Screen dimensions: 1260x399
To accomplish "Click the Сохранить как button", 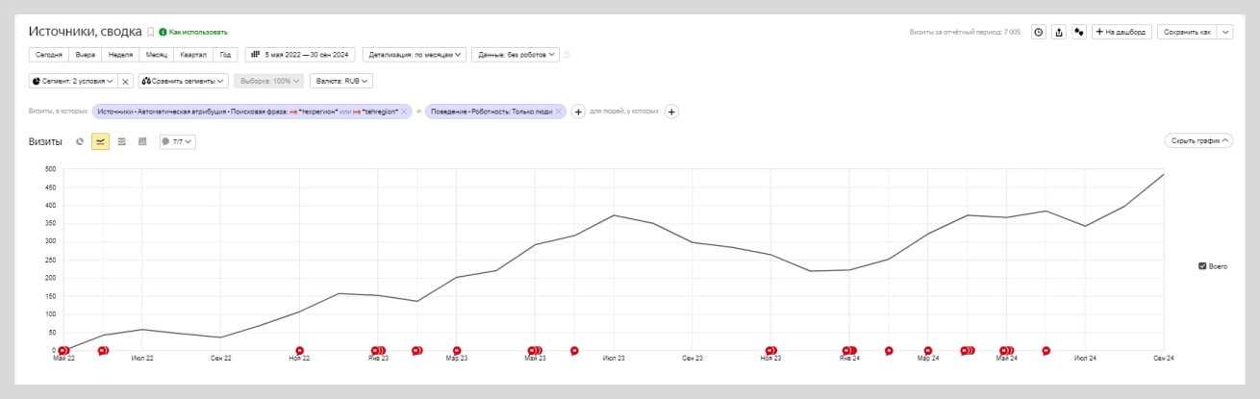I will tap(1187, 32).
